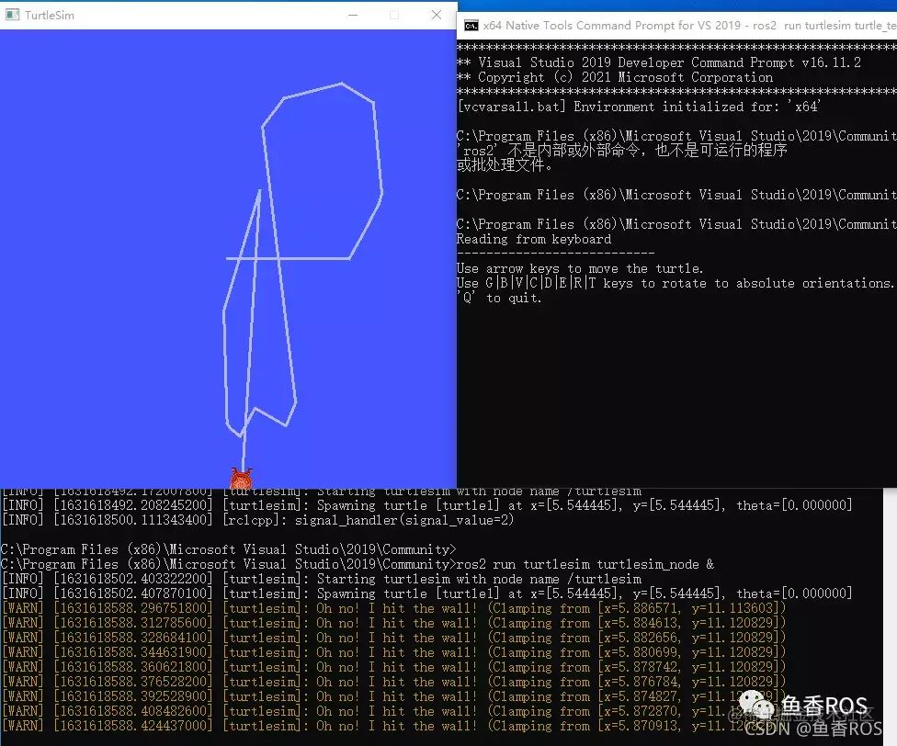Click the TurtleSim window title text

click(50, 16)
